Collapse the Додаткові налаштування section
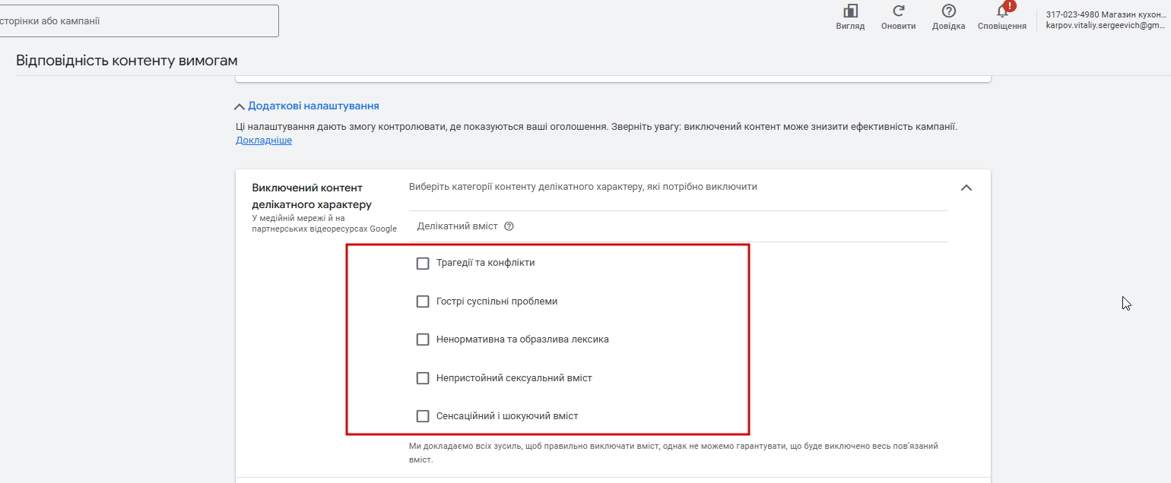 [x=313, y=106]
